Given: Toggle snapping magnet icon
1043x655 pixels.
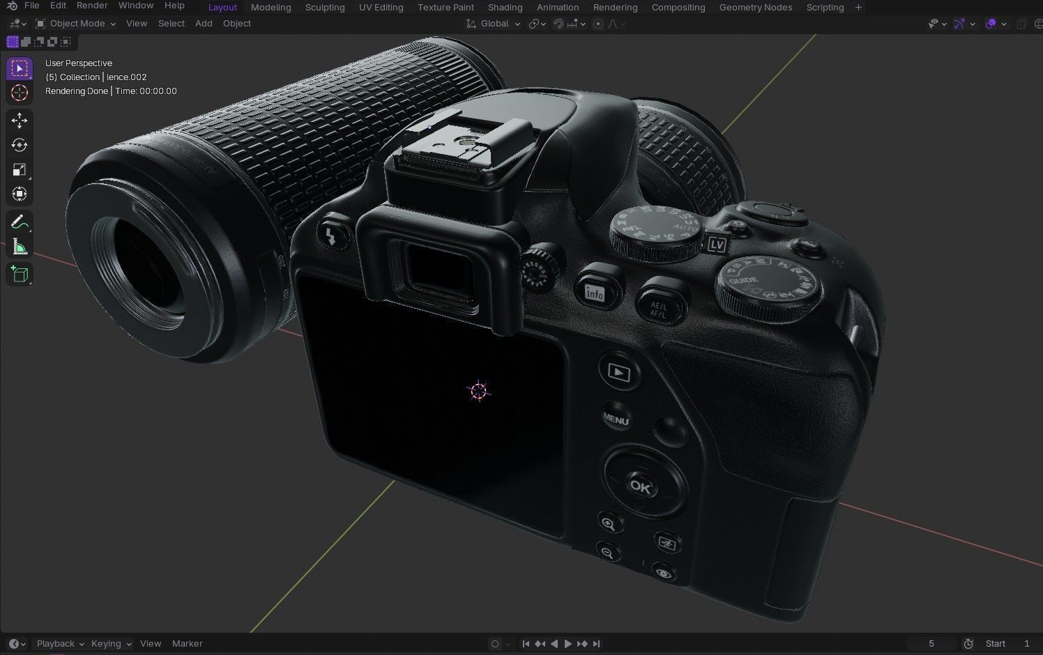Looking at the screenshot, I should click(x=558, y=24).
